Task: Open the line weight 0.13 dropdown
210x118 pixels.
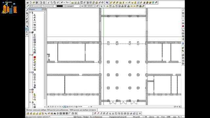Action: [x=40, y=6]
